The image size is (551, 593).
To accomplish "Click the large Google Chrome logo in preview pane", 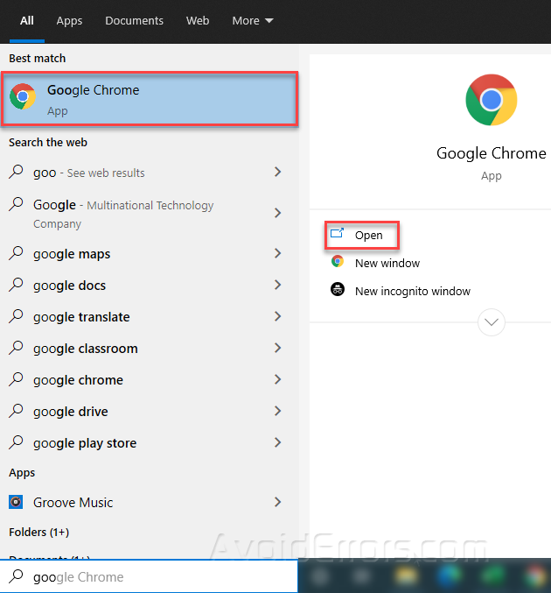I will tap(491, 100).
